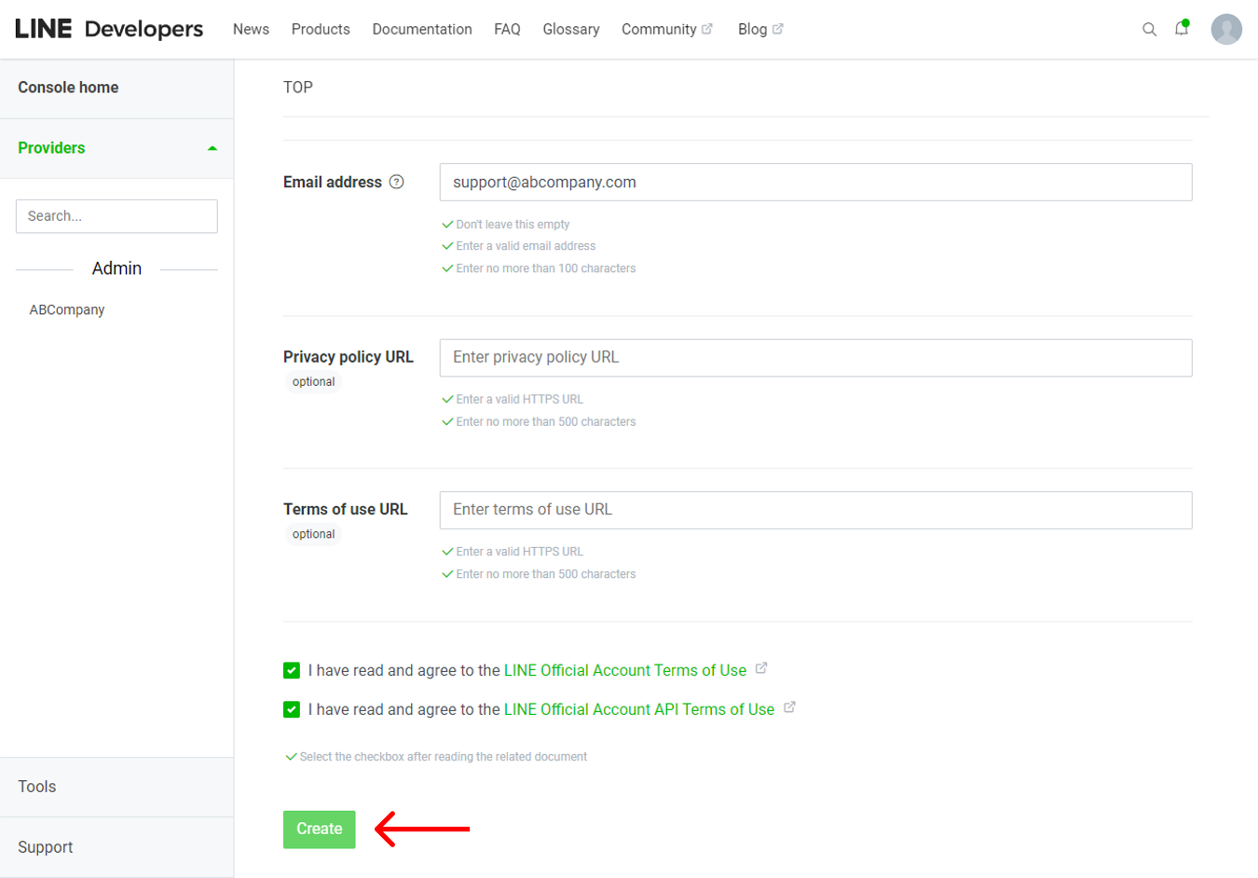Uncheck the LINE Official Account Terms checkbox
Viewport: 1258px width, 878px height.
point(292,670)
